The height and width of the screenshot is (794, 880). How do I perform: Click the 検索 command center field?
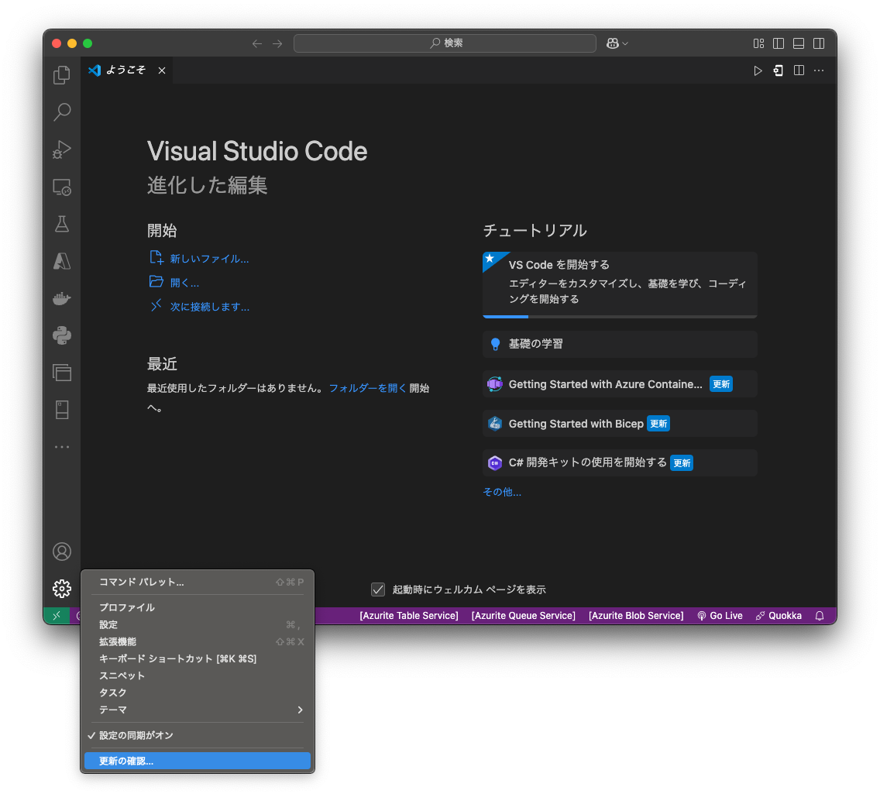[x=445, y=43]
